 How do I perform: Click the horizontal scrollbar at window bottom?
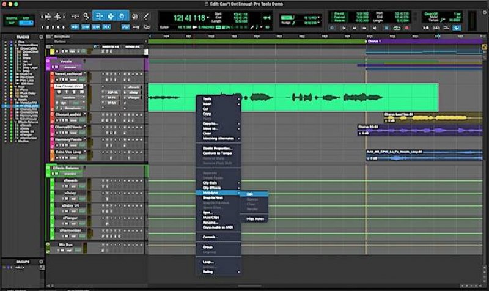coord(249,285)
